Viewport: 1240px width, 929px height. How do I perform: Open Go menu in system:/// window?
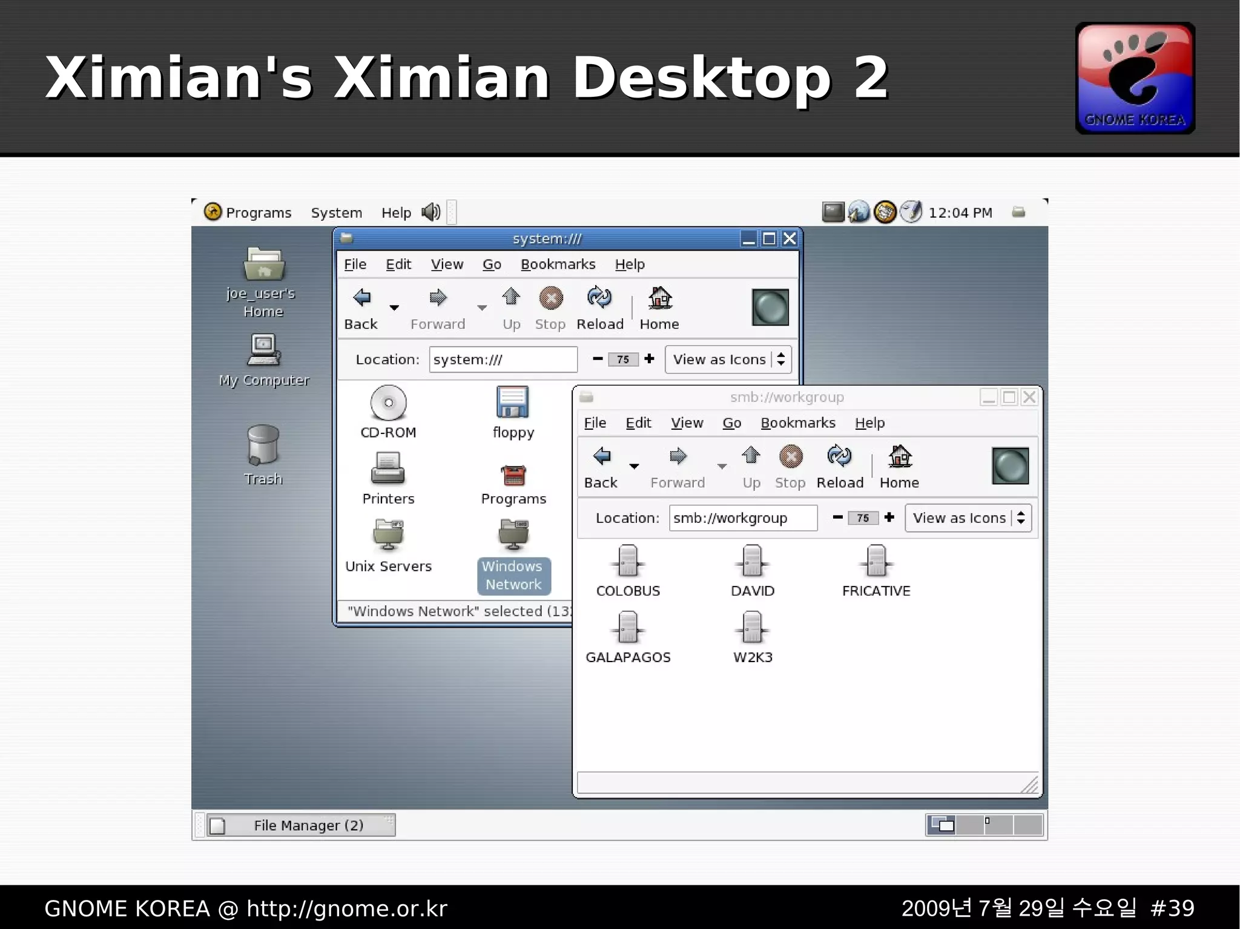(x=492, y=264)
